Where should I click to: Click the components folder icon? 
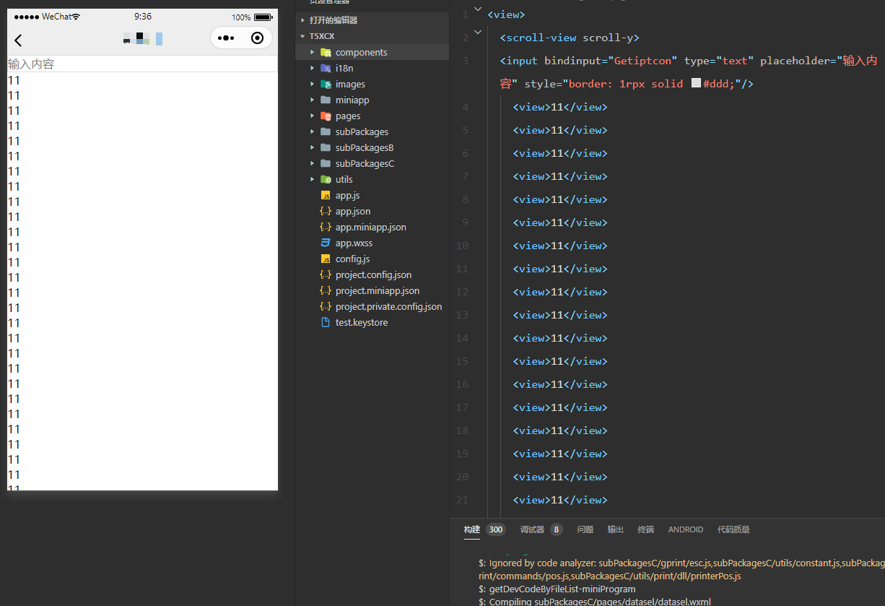coord(326,52)
